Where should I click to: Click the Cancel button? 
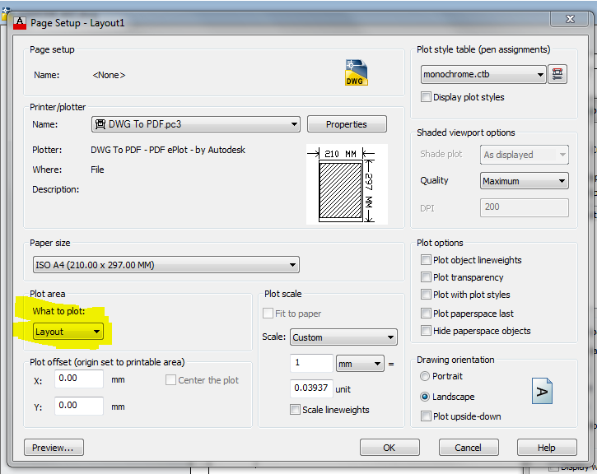469,448
